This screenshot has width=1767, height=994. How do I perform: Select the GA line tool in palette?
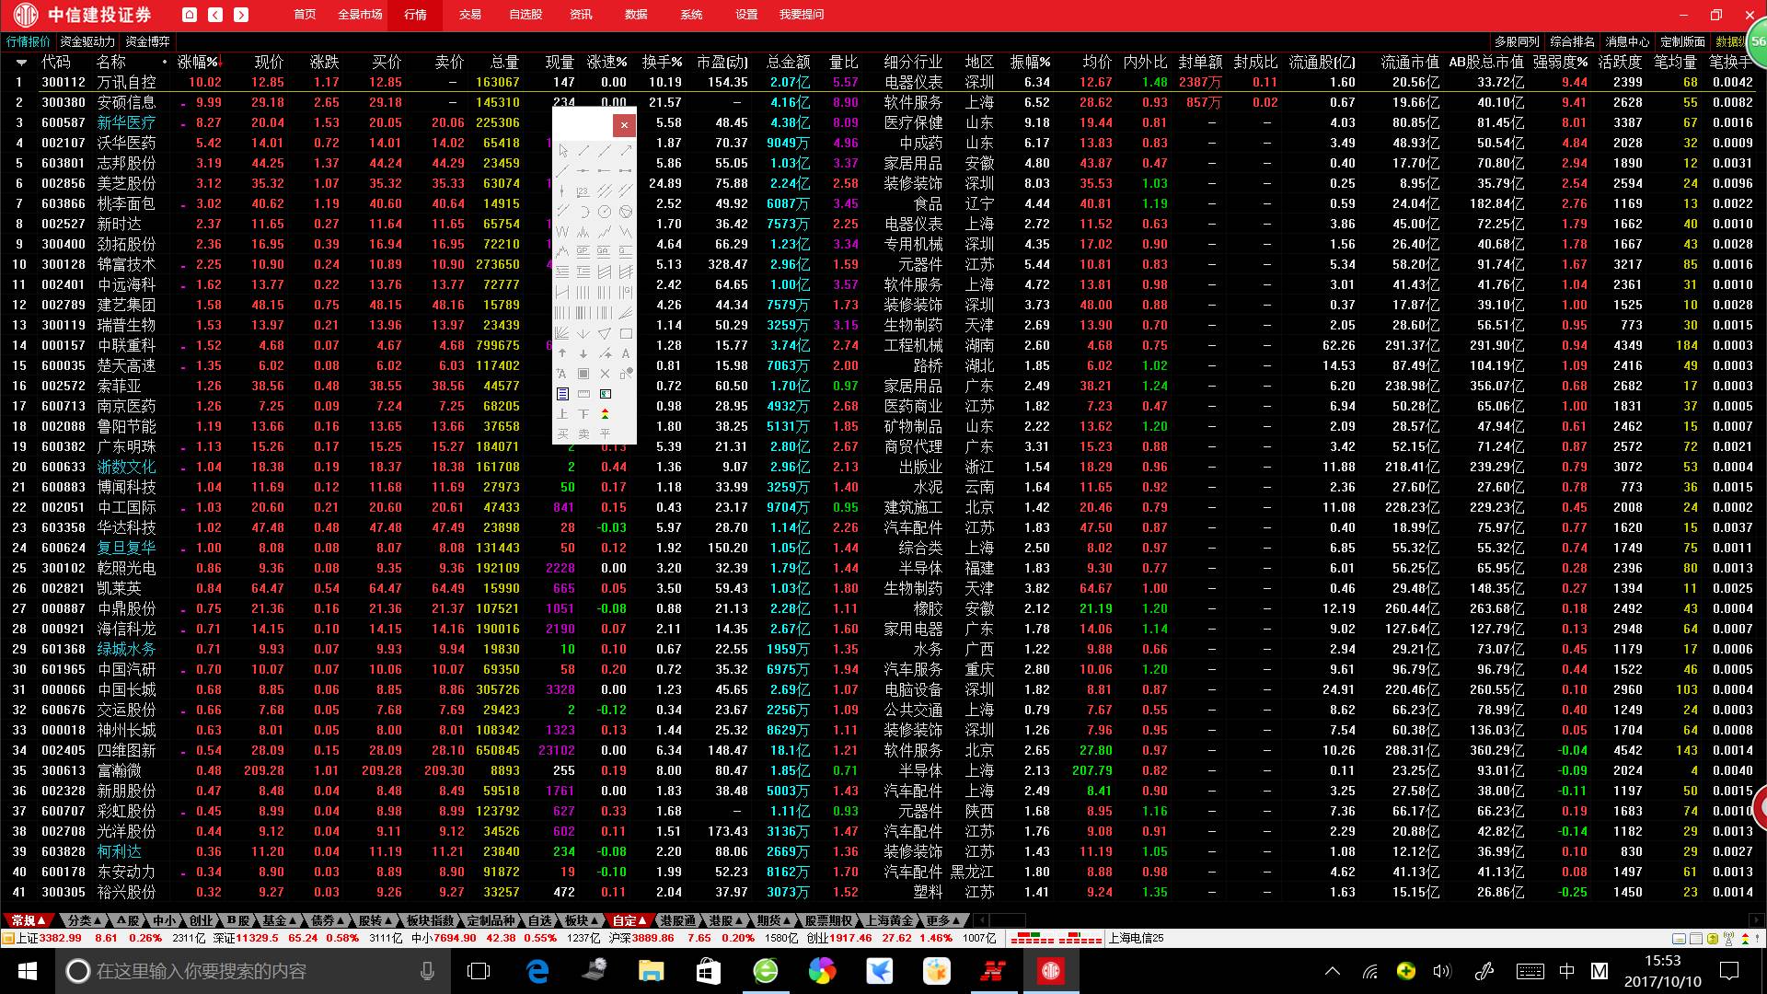point(605,250)
